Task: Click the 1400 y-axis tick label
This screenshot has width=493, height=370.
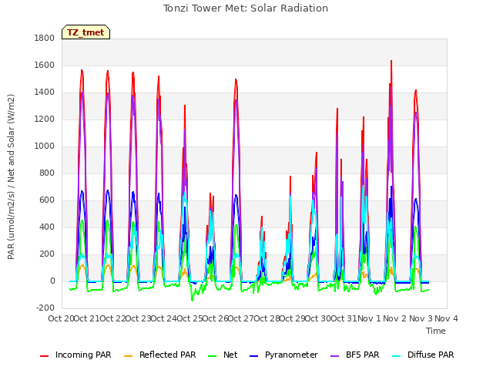Action: pyautogui.click(x=45, y=92)
